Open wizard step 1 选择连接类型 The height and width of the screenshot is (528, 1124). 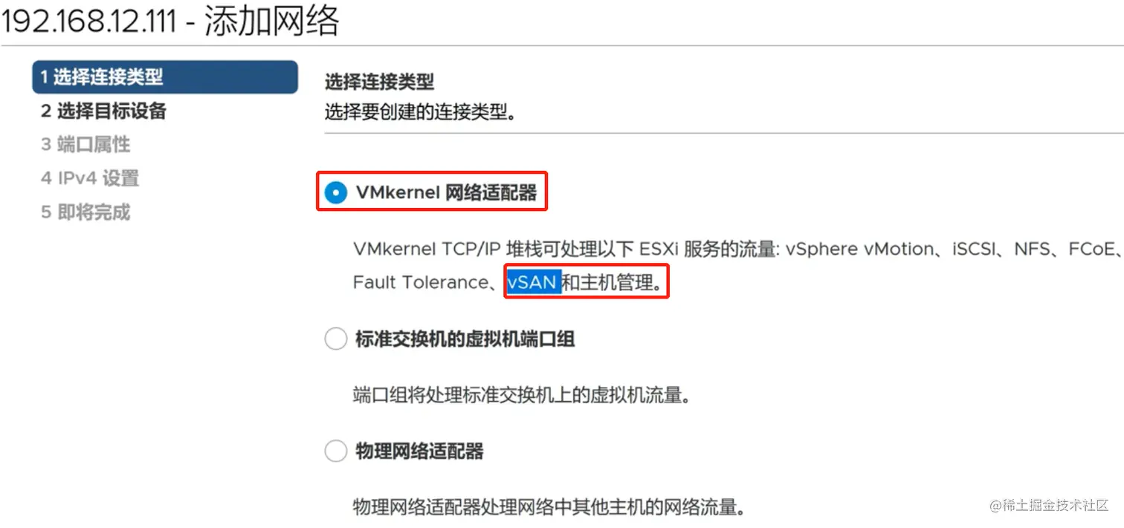[165, 77]
